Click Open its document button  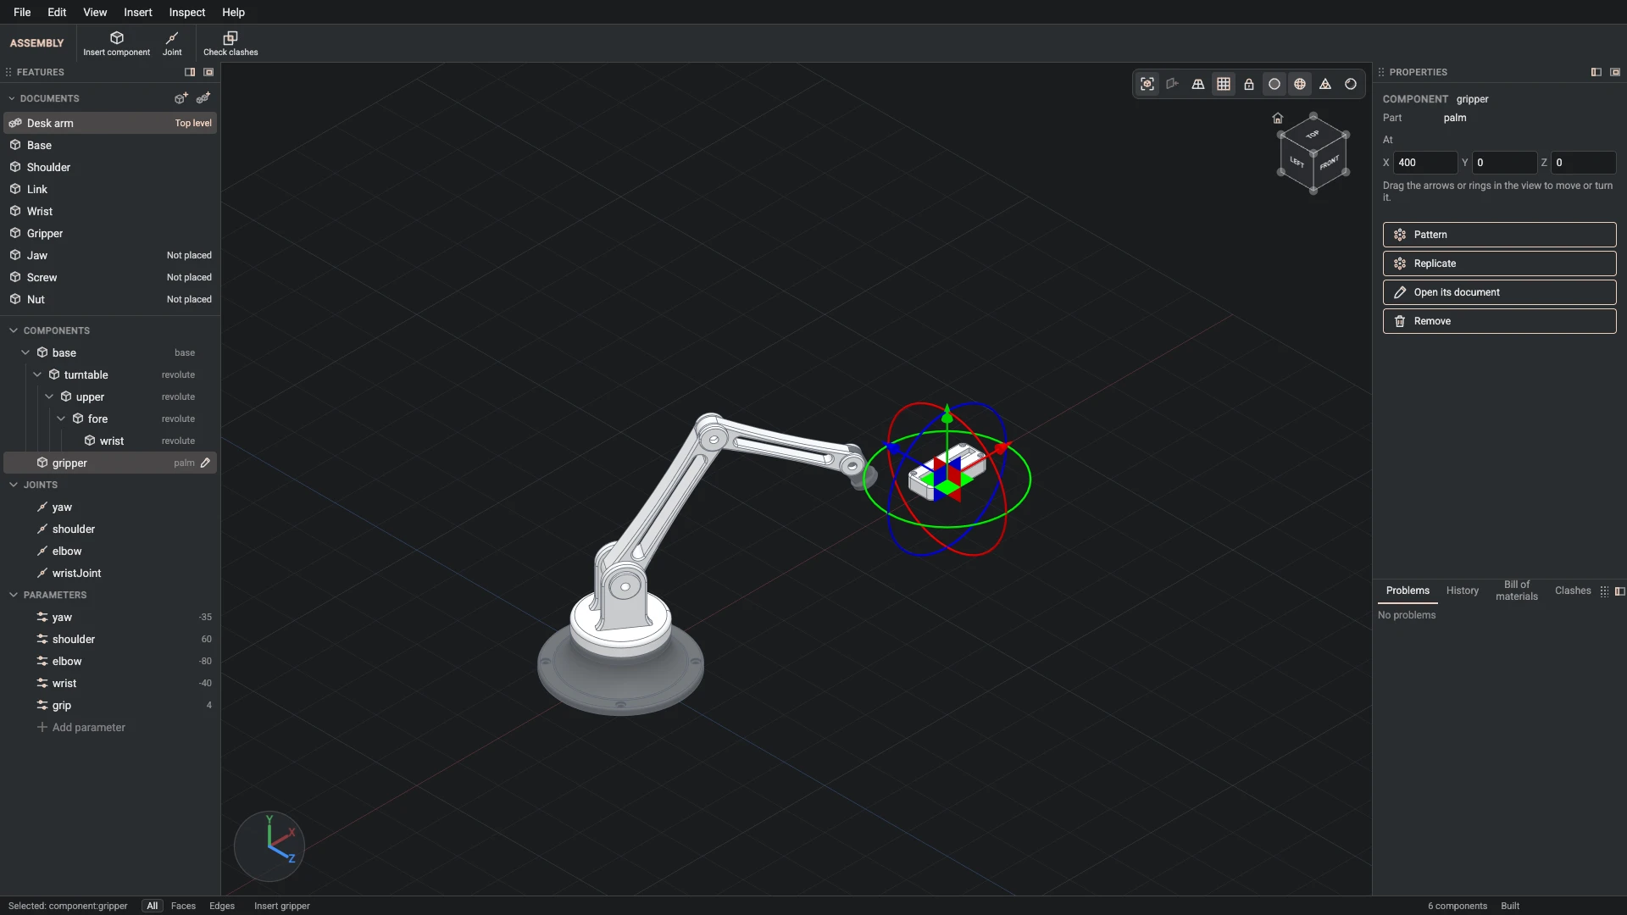tap(1499, 292)
